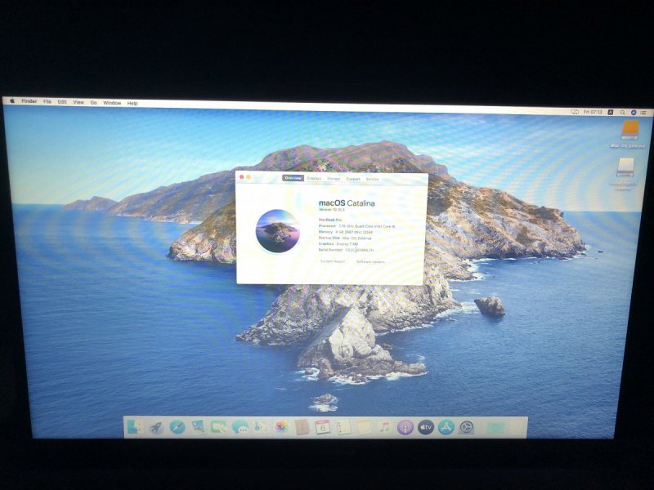Screen dimensions: 654x490
Task: Open Spotlight search in menu bar
Action: click(622, 112)
